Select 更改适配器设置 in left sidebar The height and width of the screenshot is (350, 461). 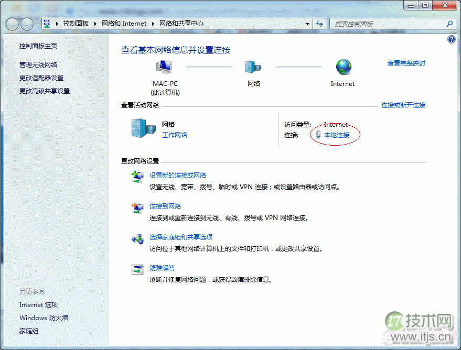(x=41, y=78)
